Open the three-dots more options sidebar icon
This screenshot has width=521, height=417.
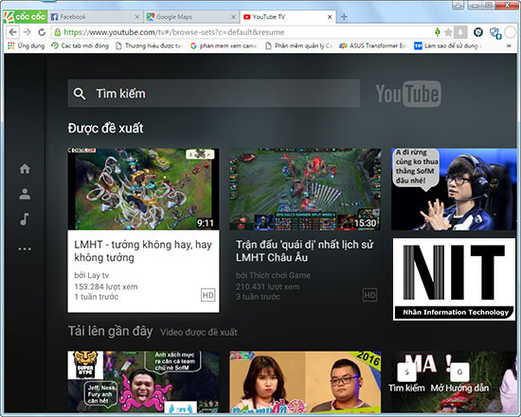pyautogui.click(x=25, y=249)
